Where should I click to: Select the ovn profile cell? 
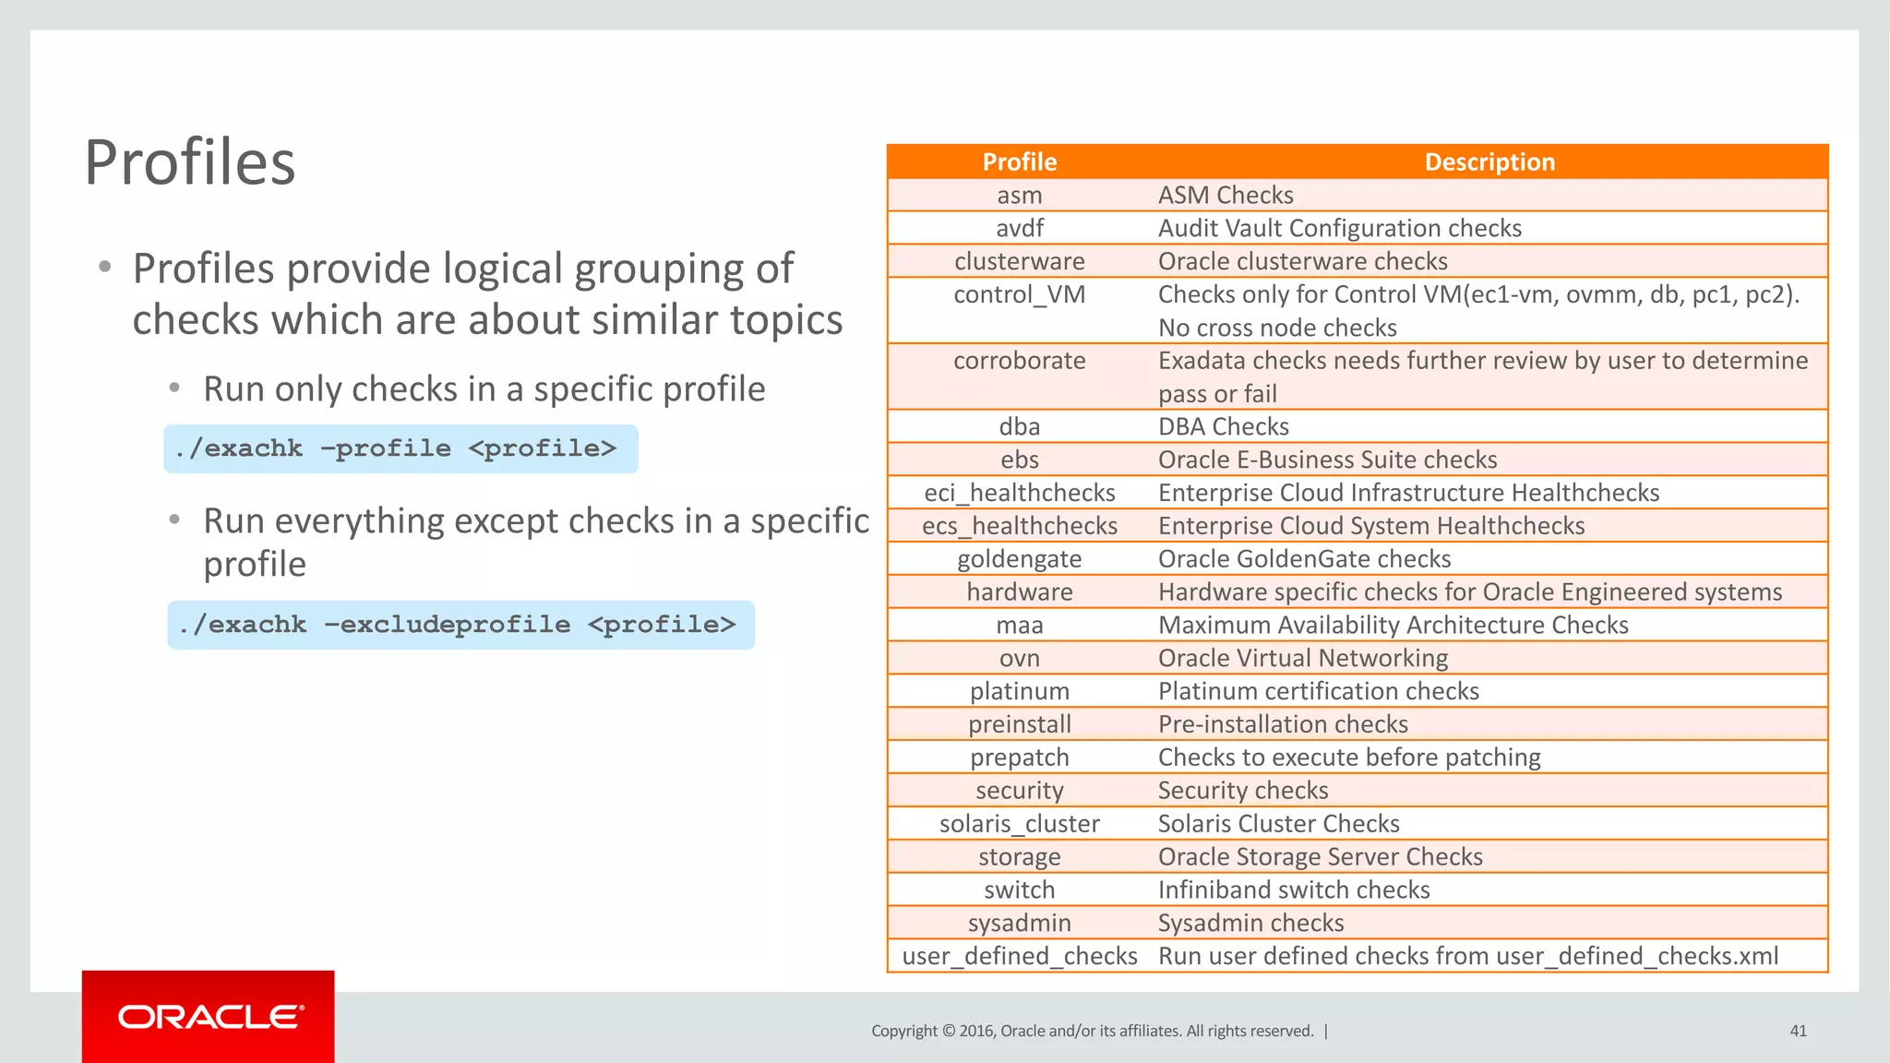coord(1020,658)
